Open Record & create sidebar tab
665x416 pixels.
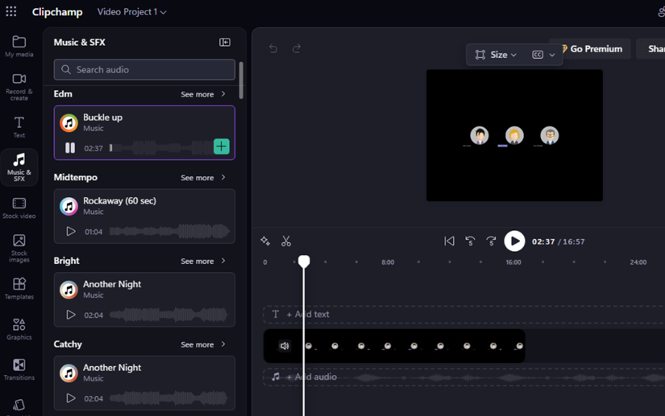tap(19, 87)
